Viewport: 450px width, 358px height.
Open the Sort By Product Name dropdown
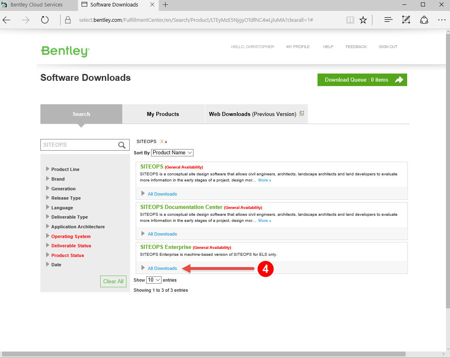coord(172,153)
